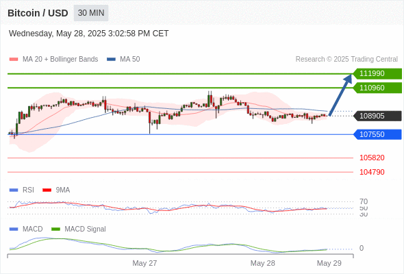Click the RSI blue legend marker
This screenshot has width=404, height=274.
tap(14, 190)
